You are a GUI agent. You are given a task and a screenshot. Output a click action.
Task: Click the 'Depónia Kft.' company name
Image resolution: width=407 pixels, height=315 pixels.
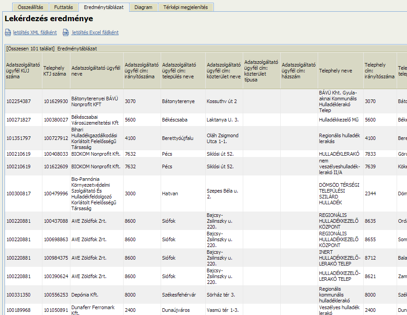pos(85,295)
